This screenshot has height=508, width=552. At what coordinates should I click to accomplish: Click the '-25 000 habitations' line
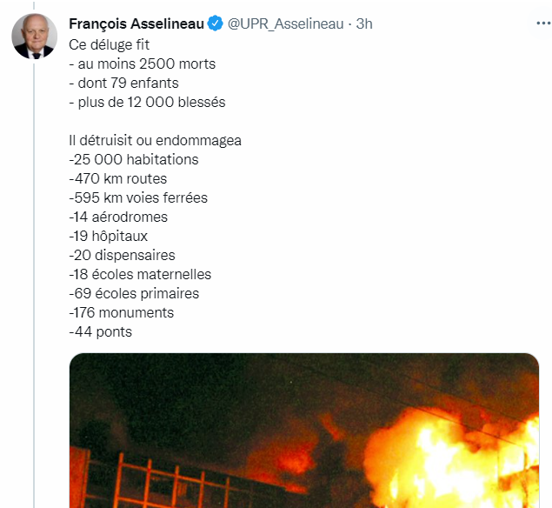(133, 159)
